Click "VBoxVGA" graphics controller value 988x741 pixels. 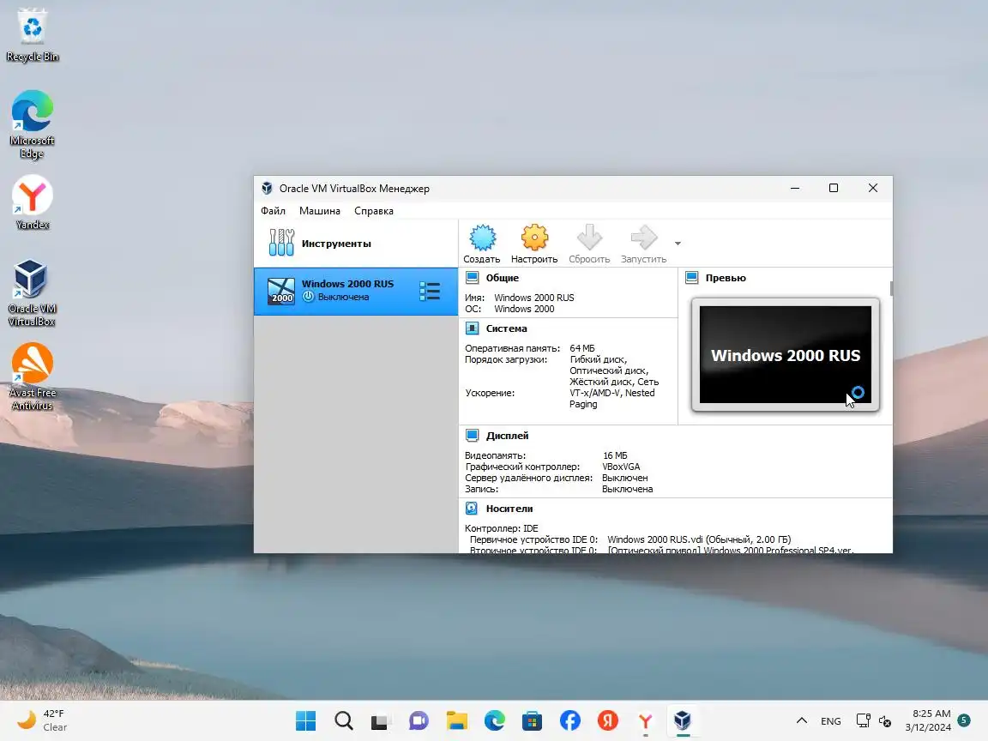(x=621, y=467)
